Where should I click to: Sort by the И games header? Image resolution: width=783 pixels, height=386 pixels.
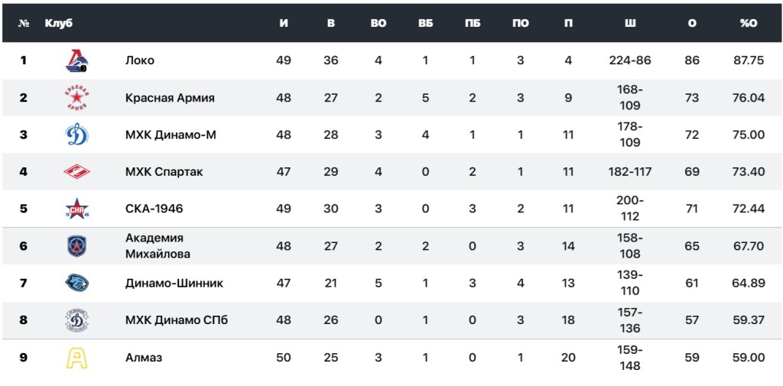[x=284, y=23]
